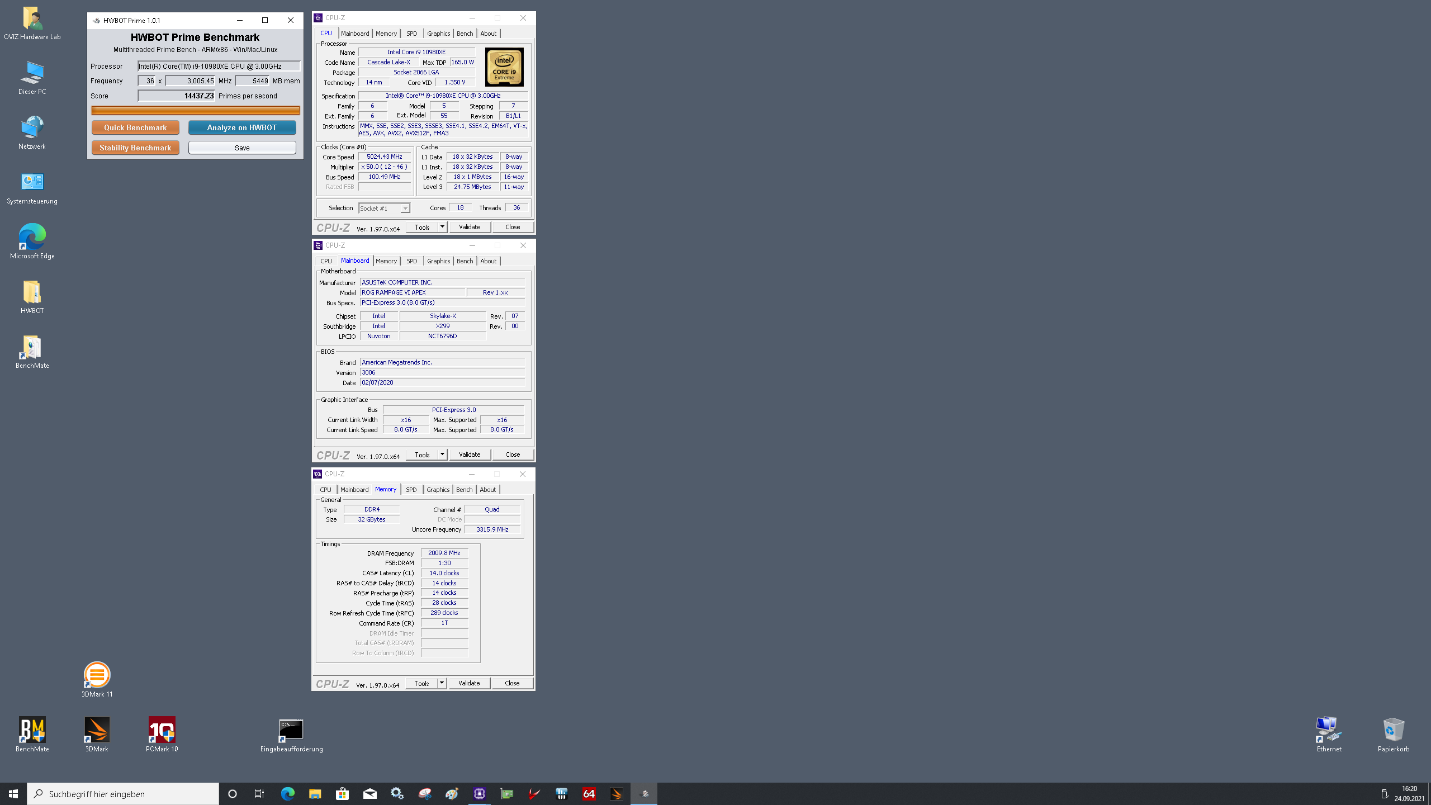Viewport: 1431px width, 805px height.
Task: Open Graphics tab in middle CPU-Z
Action: tap(438, 261)
